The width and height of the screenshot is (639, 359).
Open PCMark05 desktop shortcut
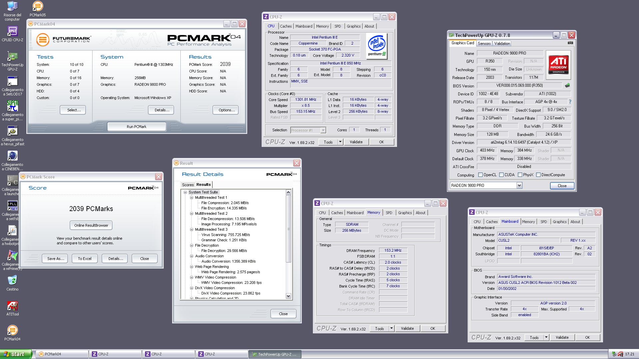(x=38, y=9)
